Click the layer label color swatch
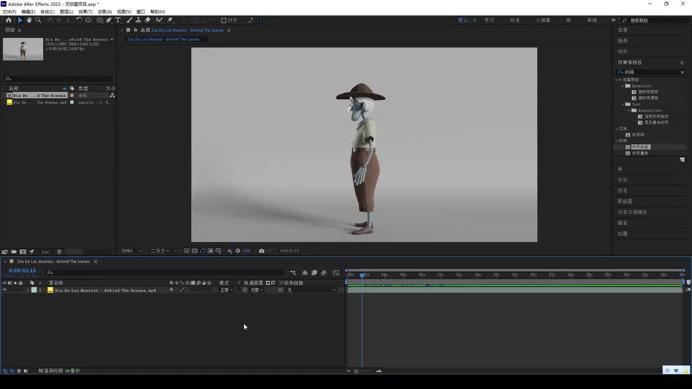 (34, 290)
